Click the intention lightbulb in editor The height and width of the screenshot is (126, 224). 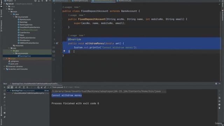pyautogui.click(x=64, y=51)
